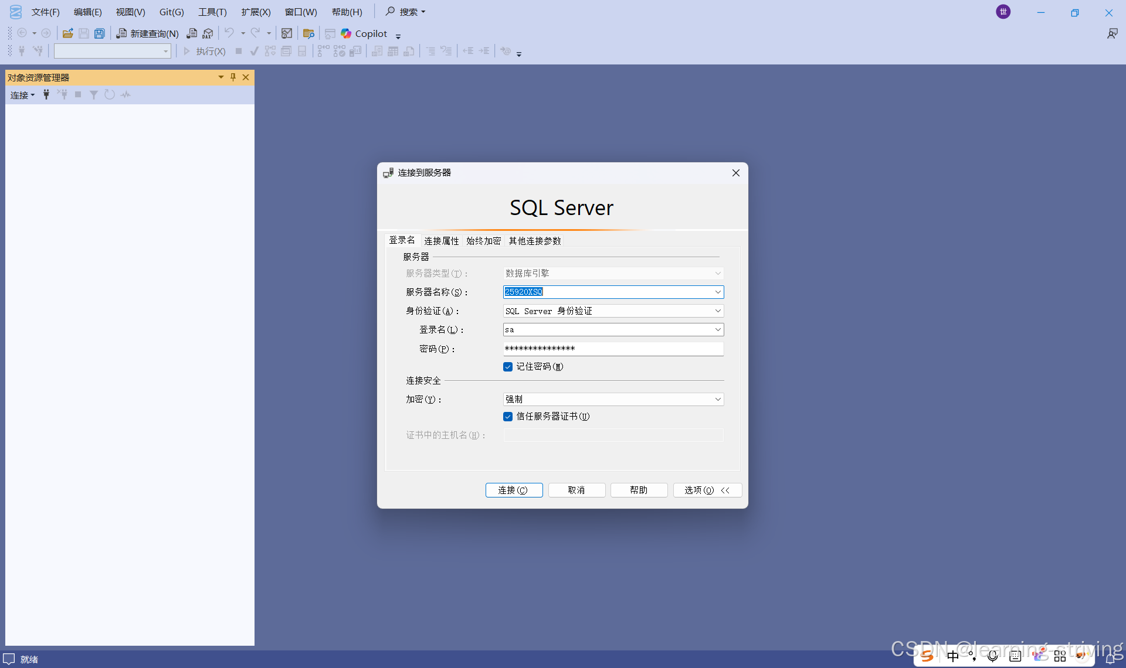Image resolution: width=1126 pixels, height=668 pixels.
Task: Switch to the 其他连接参数 tab
Action: [x=535, y=241]
